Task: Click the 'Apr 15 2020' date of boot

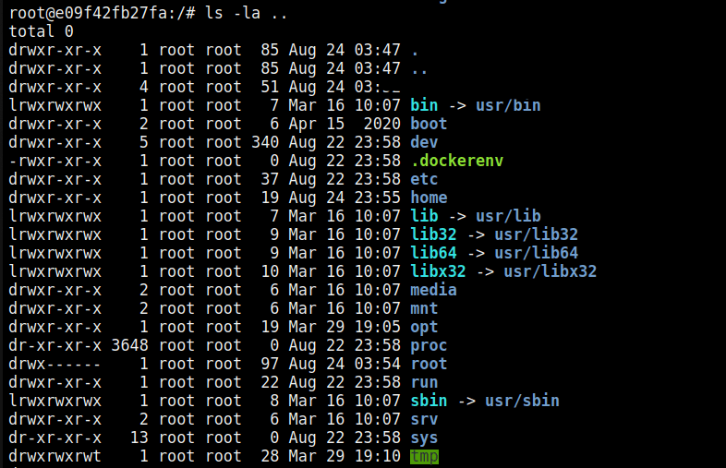Action: [345, 124]
